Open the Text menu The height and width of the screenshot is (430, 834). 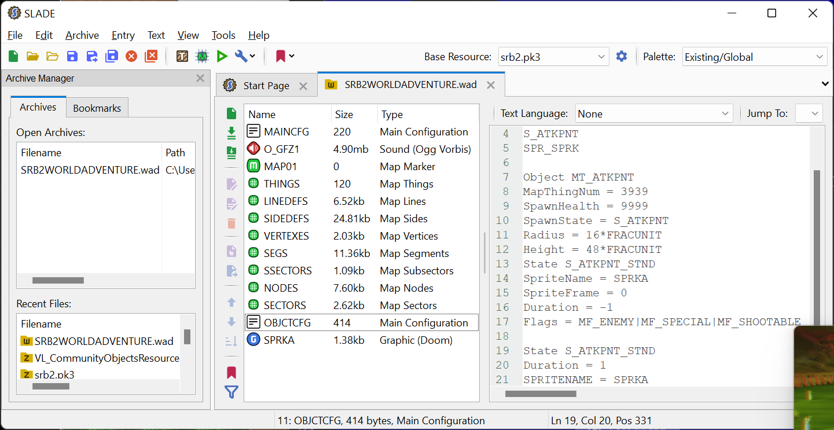tap(156, 35)
